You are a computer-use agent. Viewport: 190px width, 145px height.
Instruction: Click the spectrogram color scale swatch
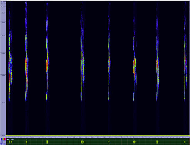tap(3, 139)
